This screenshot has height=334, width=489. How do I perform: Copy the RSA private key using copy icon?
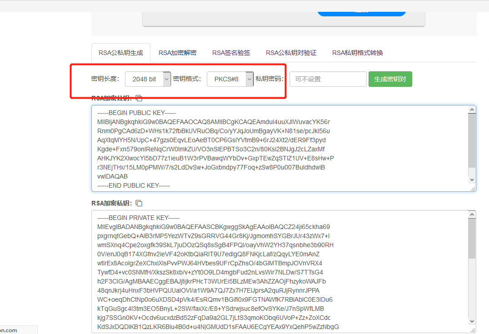(x=139, y=203)
